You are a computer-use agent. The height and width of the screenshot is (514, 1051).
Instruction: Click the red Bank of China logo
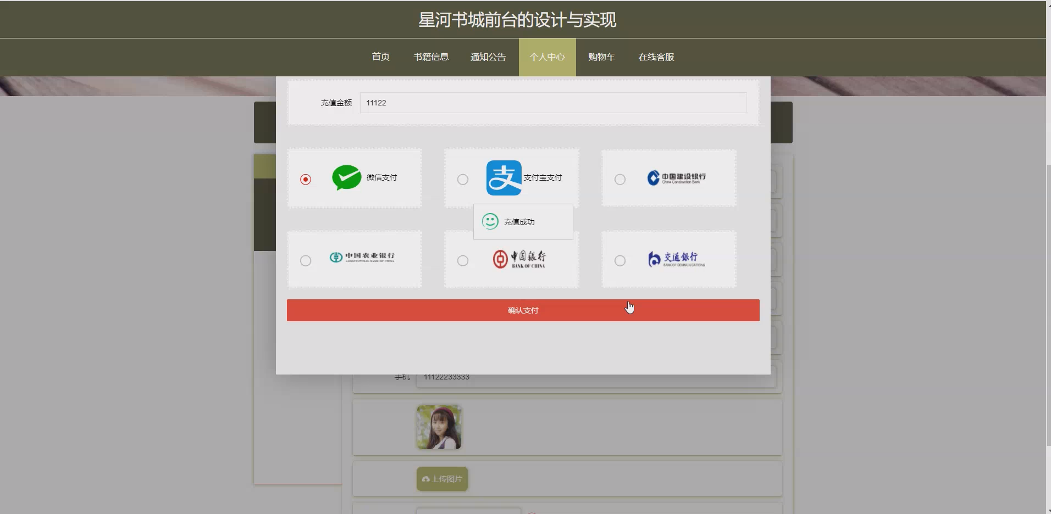click(x=519, y=259)
